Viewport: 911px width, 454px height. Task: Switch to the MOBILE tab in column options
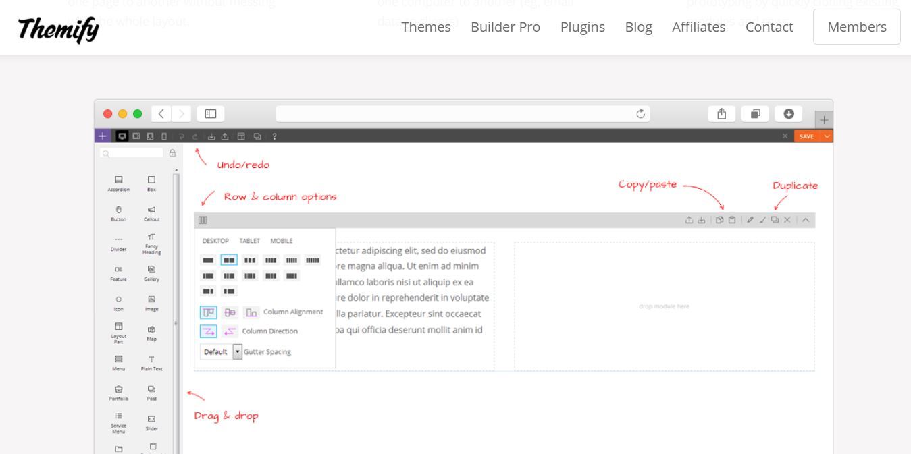282,241
